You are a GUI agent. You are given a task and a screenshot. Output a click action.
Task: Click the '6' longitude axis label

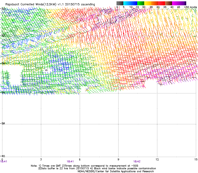coord(80,159)
